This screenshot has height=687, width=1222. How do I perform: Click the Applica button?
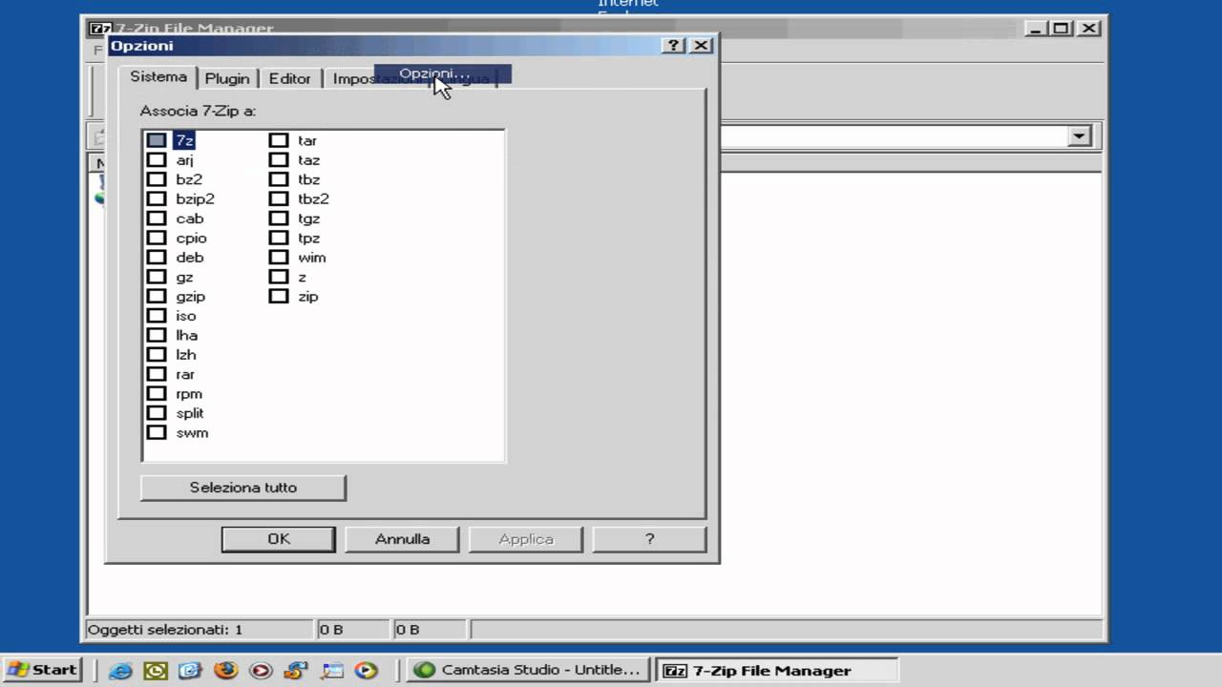coord(526,539)
